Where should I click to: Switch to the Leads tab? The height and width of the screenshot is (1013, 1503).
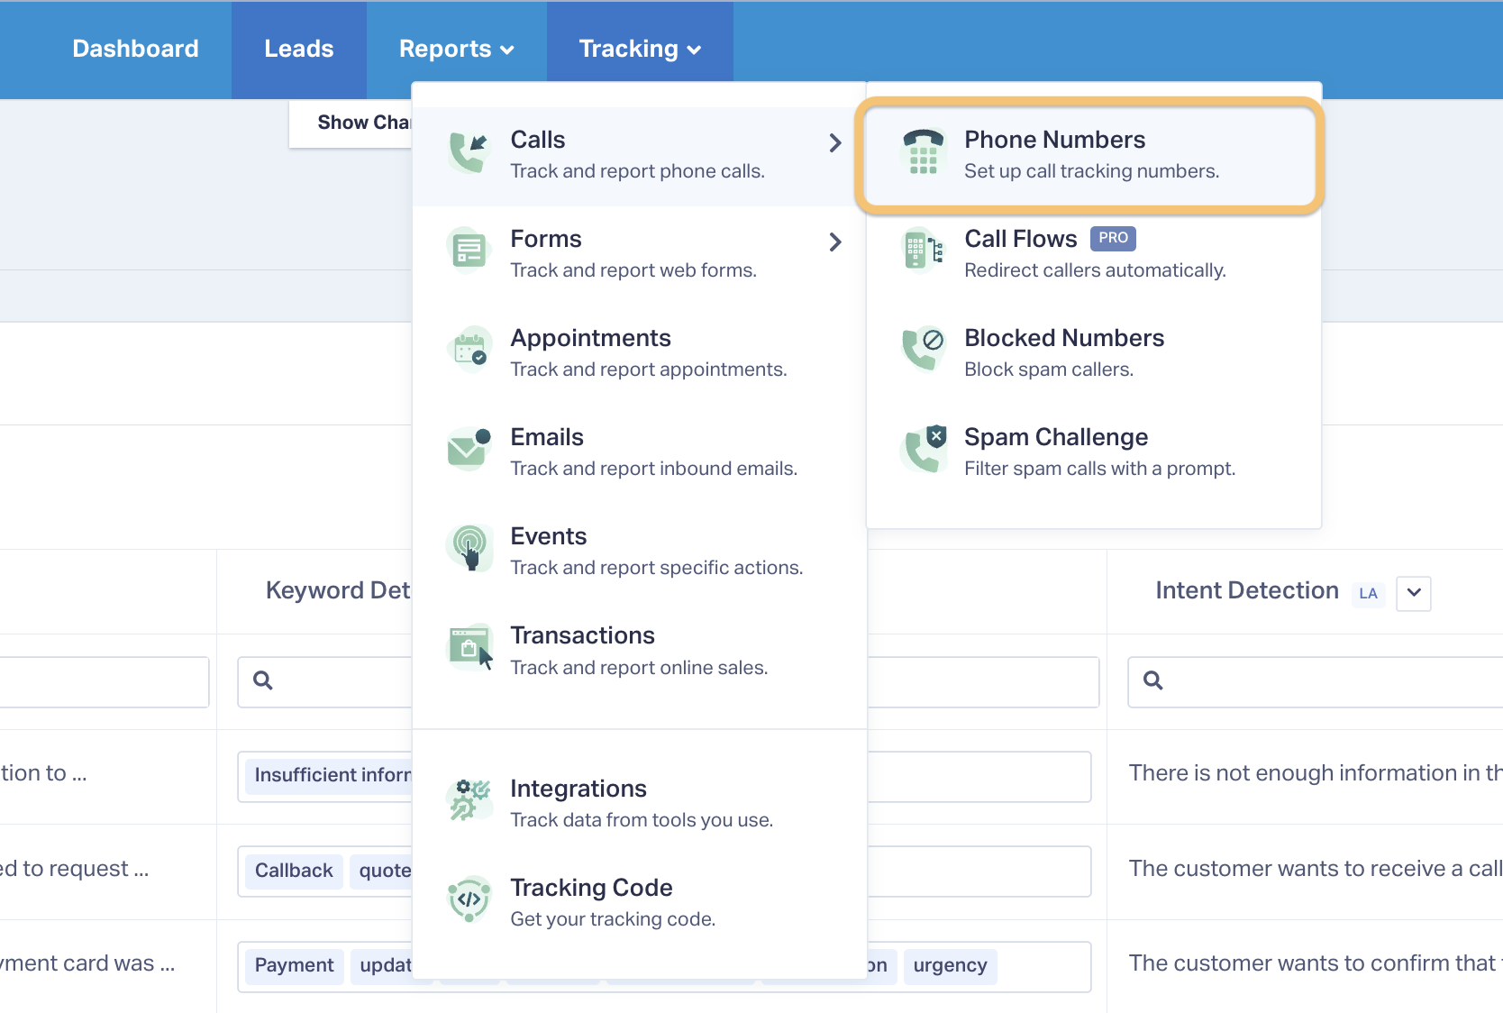(299, 49)
